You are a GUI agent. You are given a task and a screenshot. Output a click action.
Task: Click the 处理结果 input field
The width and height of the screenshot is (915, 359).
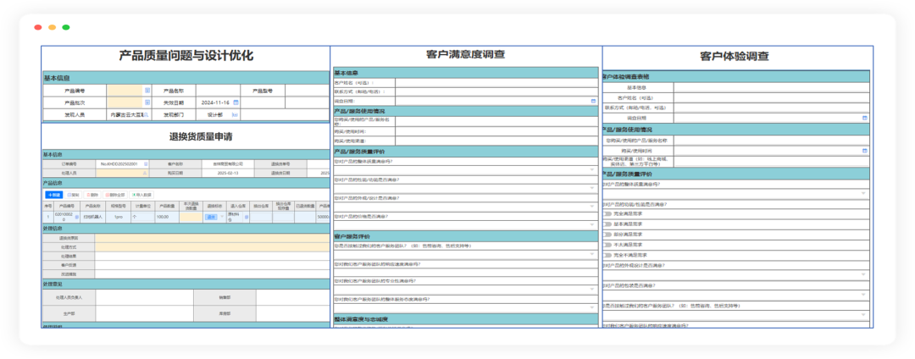pyautogui.click(x=212, y=256)
